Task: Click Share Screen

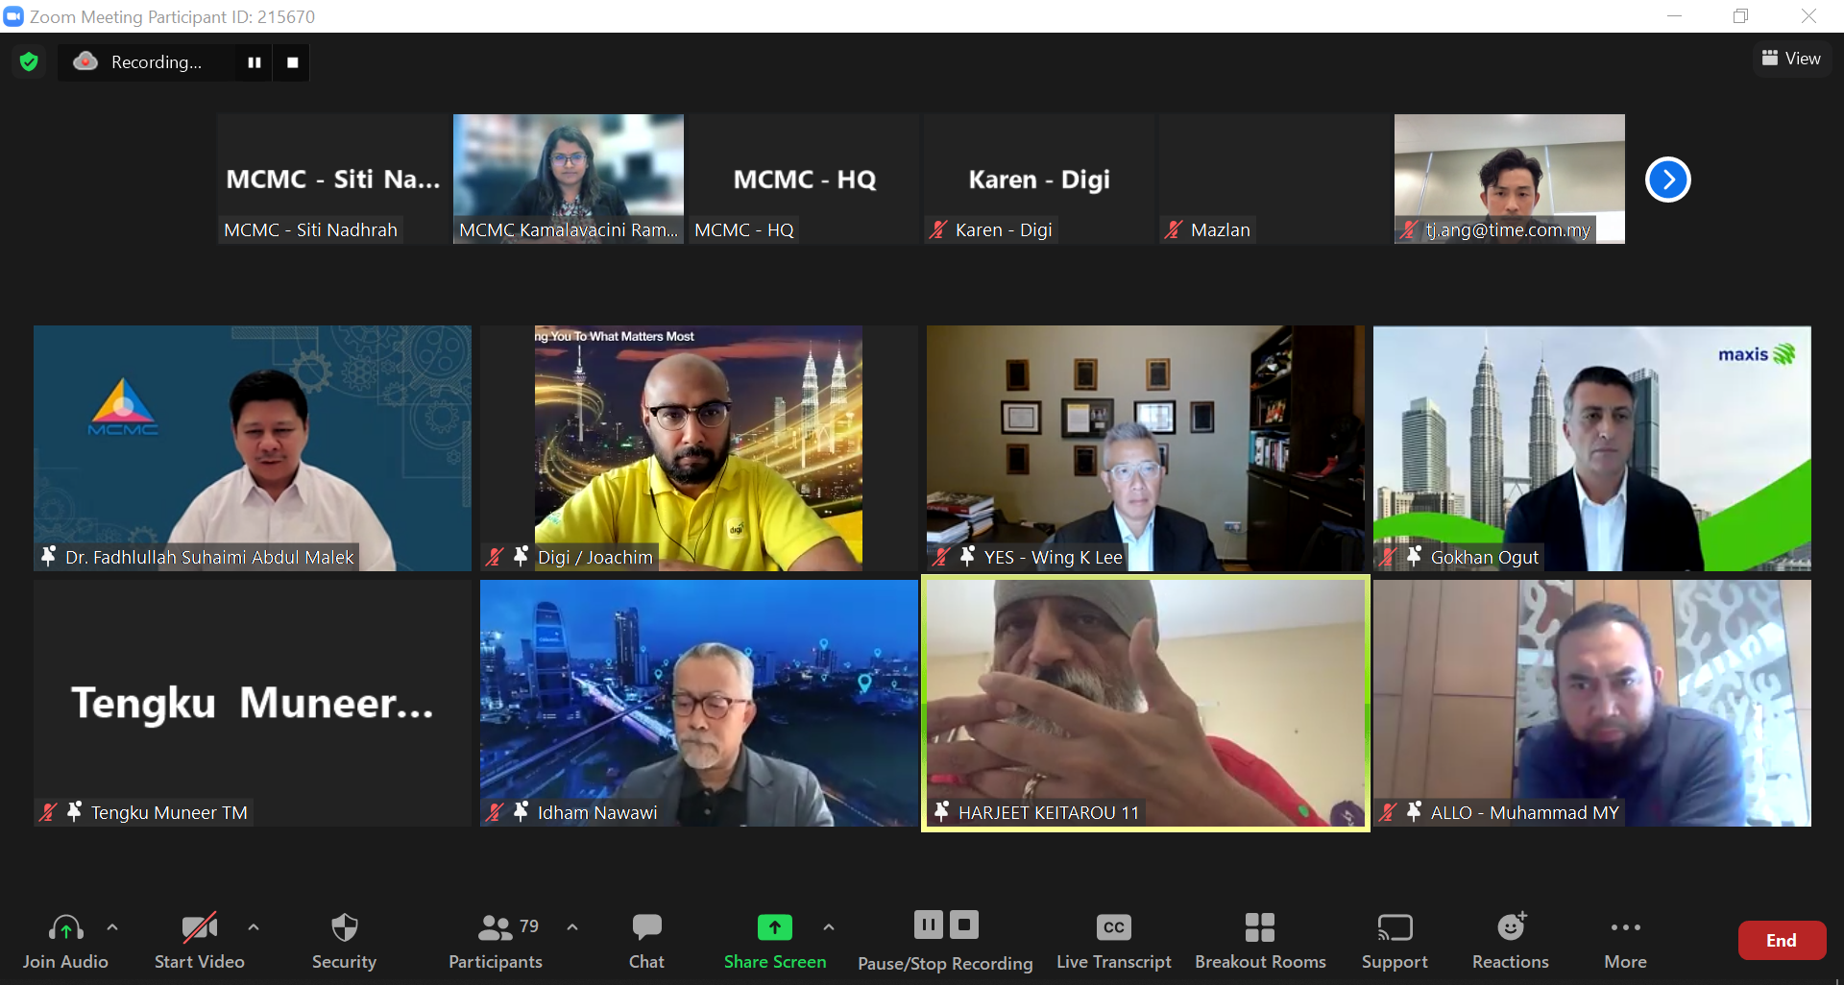Action: point(774,940)
